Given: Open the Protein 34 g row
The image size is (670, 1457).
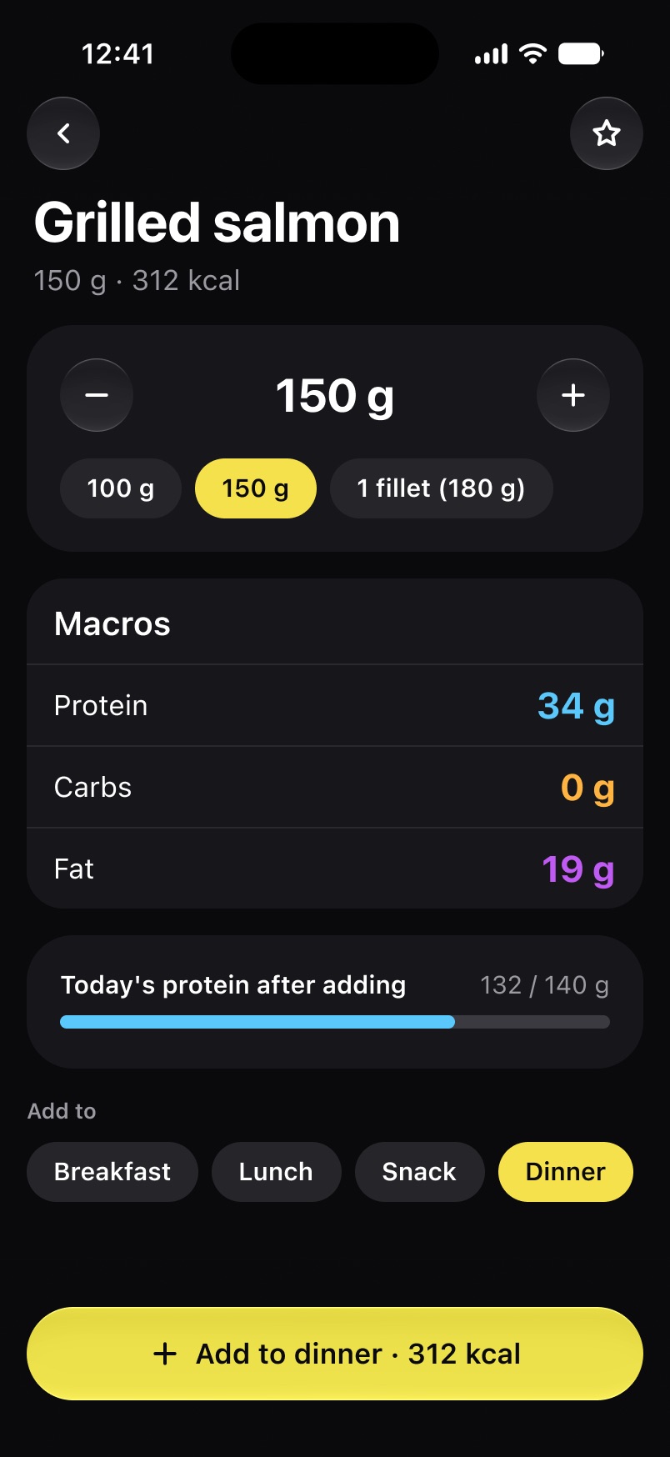Looking at the screenshot, I should tap(335, 706).
